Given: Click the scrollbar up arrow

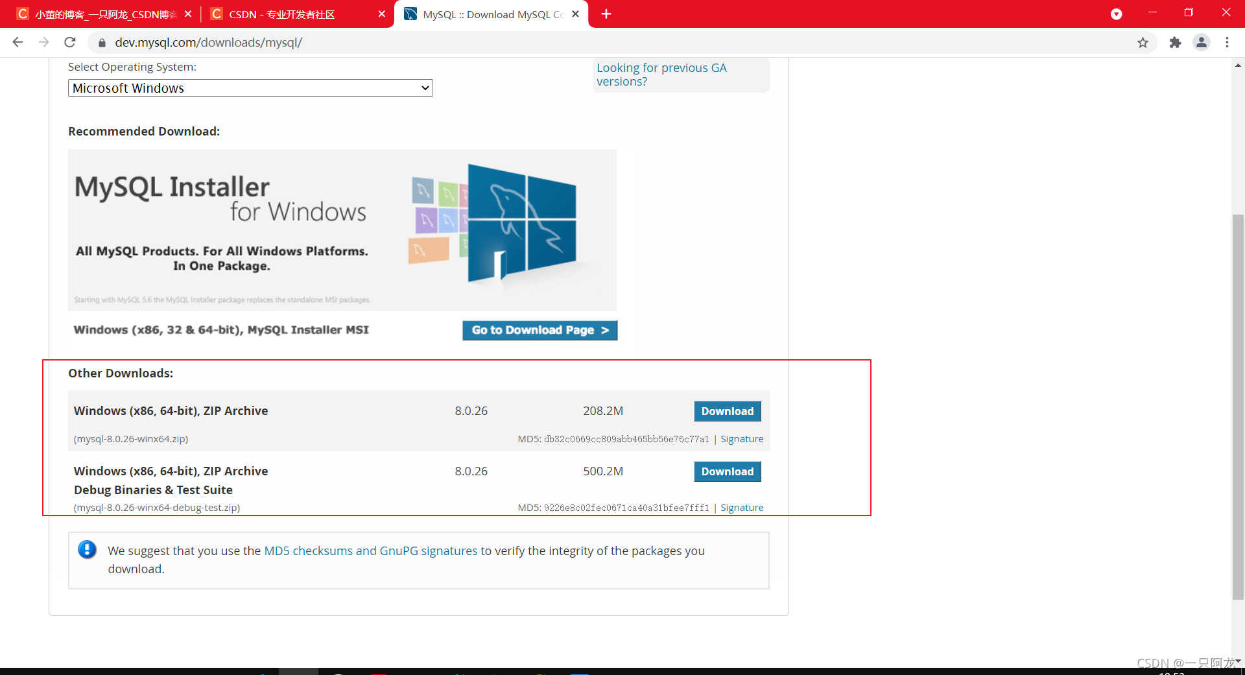Looking at the screenshot, I should [1238, 65].
